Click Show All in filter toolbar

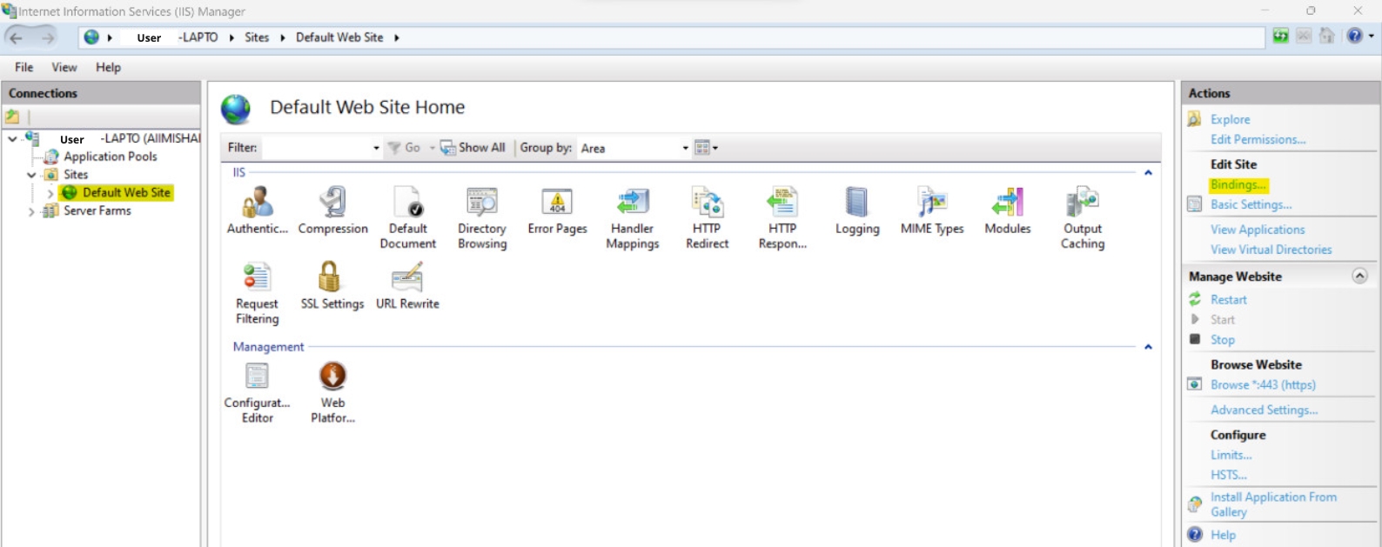(x=473, y=148)
